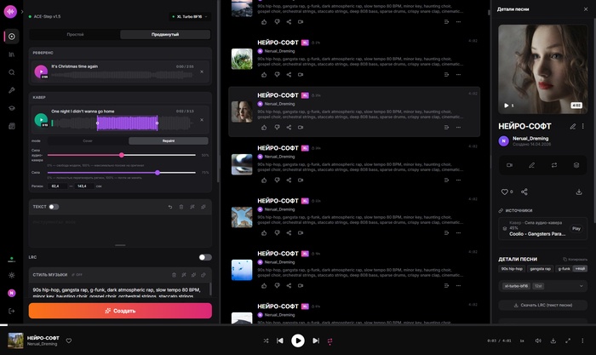The image size is (596, 355).
Task: Go to the previous track
Action: [x=280, y=341]
